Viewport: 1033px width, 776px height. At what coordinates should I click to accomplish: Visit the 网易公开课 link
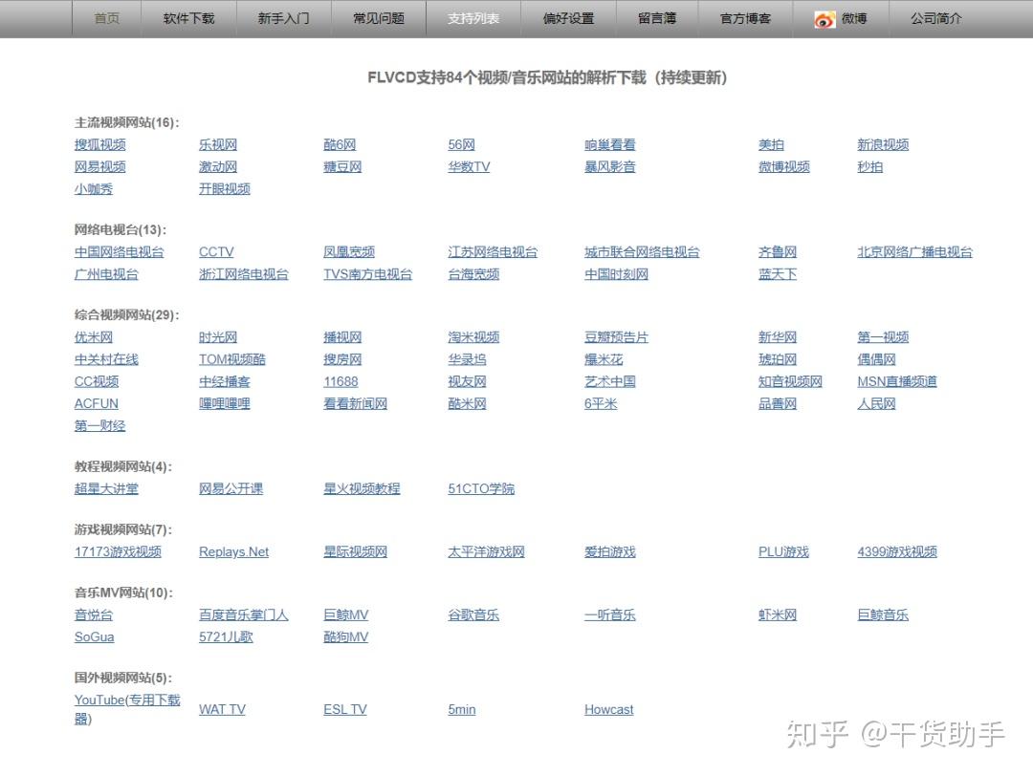click(x=231, y=489)
